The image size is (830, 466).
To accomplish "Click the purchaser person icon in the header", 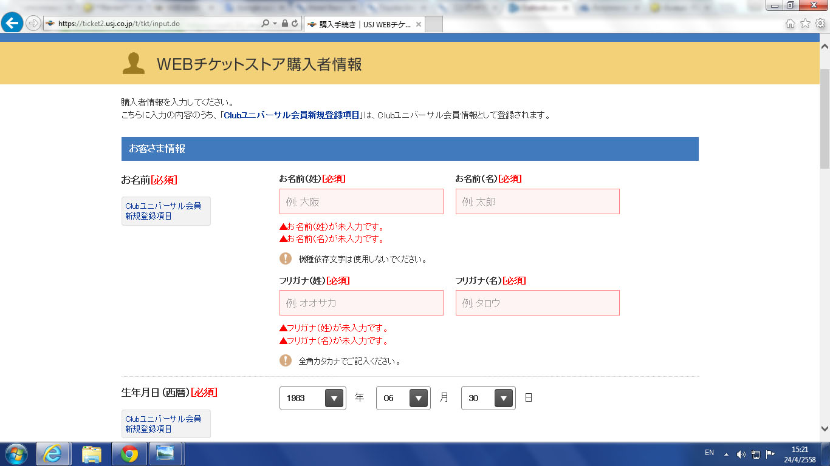I will (x=134, y=63).
